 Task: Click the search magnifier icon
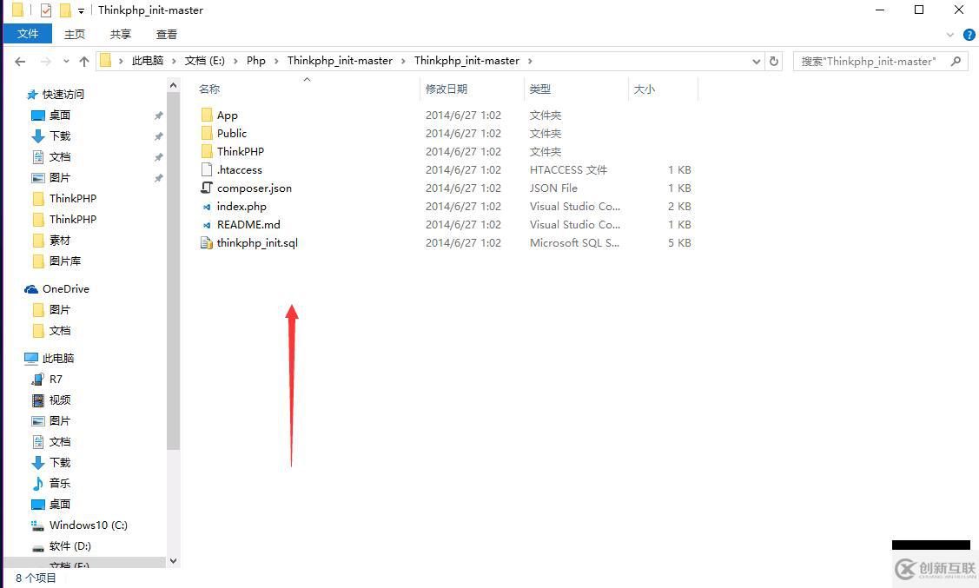(956, 61)
